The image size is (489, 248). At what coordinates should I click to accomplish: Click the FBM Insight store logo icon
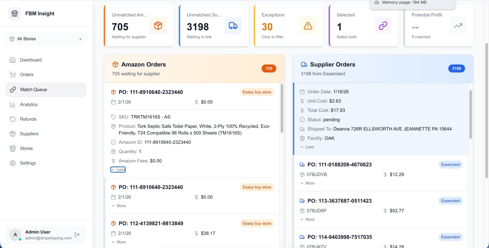(15, 13)
